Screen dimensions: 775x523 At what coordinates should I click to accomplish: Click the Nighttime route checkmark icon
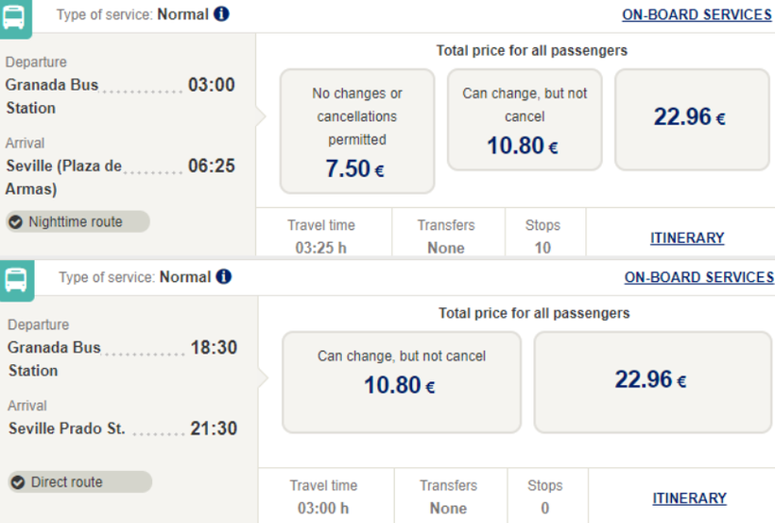(x=16, y=222)
